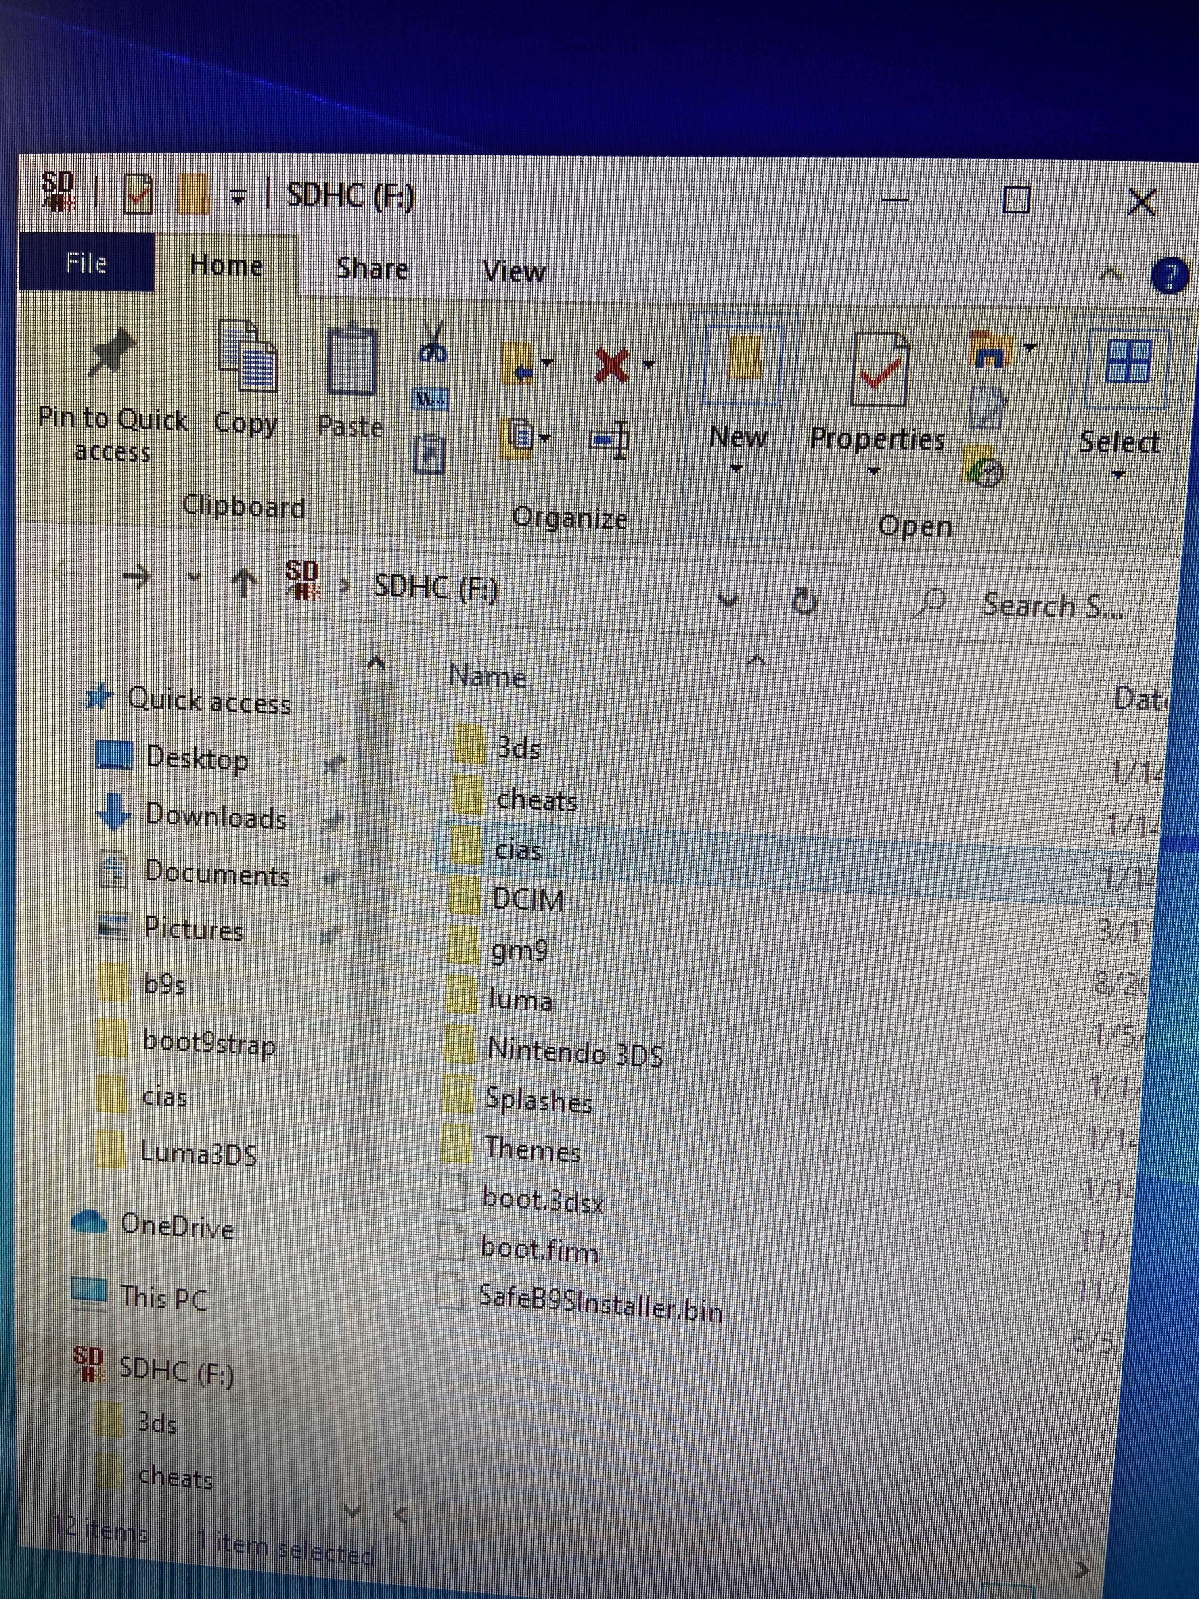Click the blue Help question mark icon

coord(1170,277)
